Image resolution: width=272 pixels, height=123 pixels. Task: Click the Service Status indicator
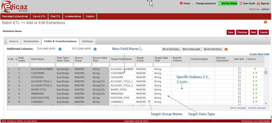pos(227,3)
